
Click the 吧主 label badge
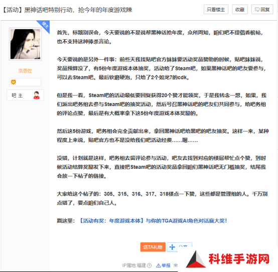click(x=26, y=96)
